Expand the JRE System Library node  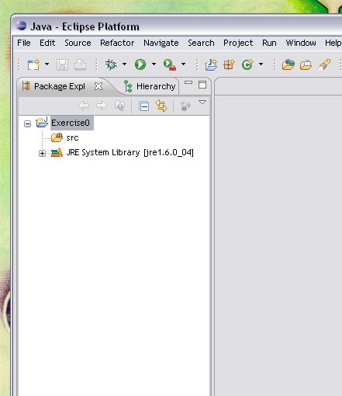42,153
